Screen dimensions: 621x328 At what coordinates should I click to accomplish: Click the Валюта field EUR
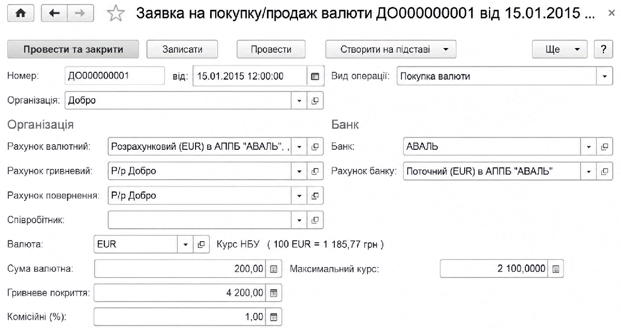pyautogui.click(x=136, y=244)
